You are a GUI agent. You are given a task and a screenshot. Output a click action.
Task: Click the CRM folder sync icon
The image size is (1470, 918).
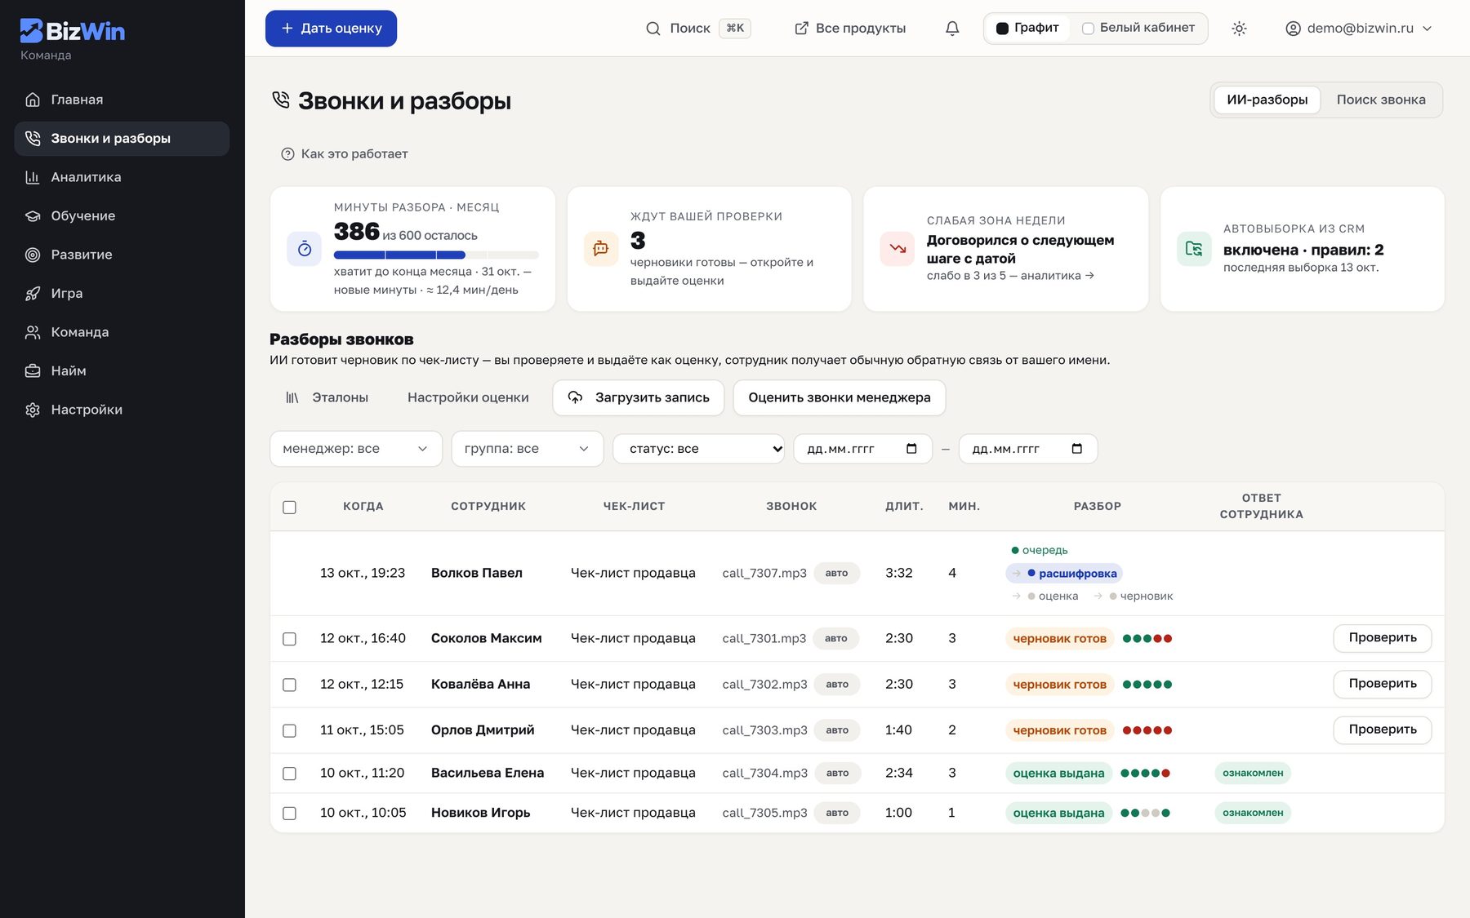pos(1194,249)
